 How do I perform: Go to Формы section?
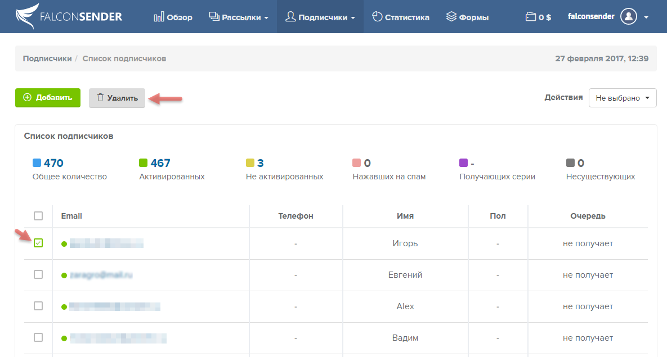(468, 17)
